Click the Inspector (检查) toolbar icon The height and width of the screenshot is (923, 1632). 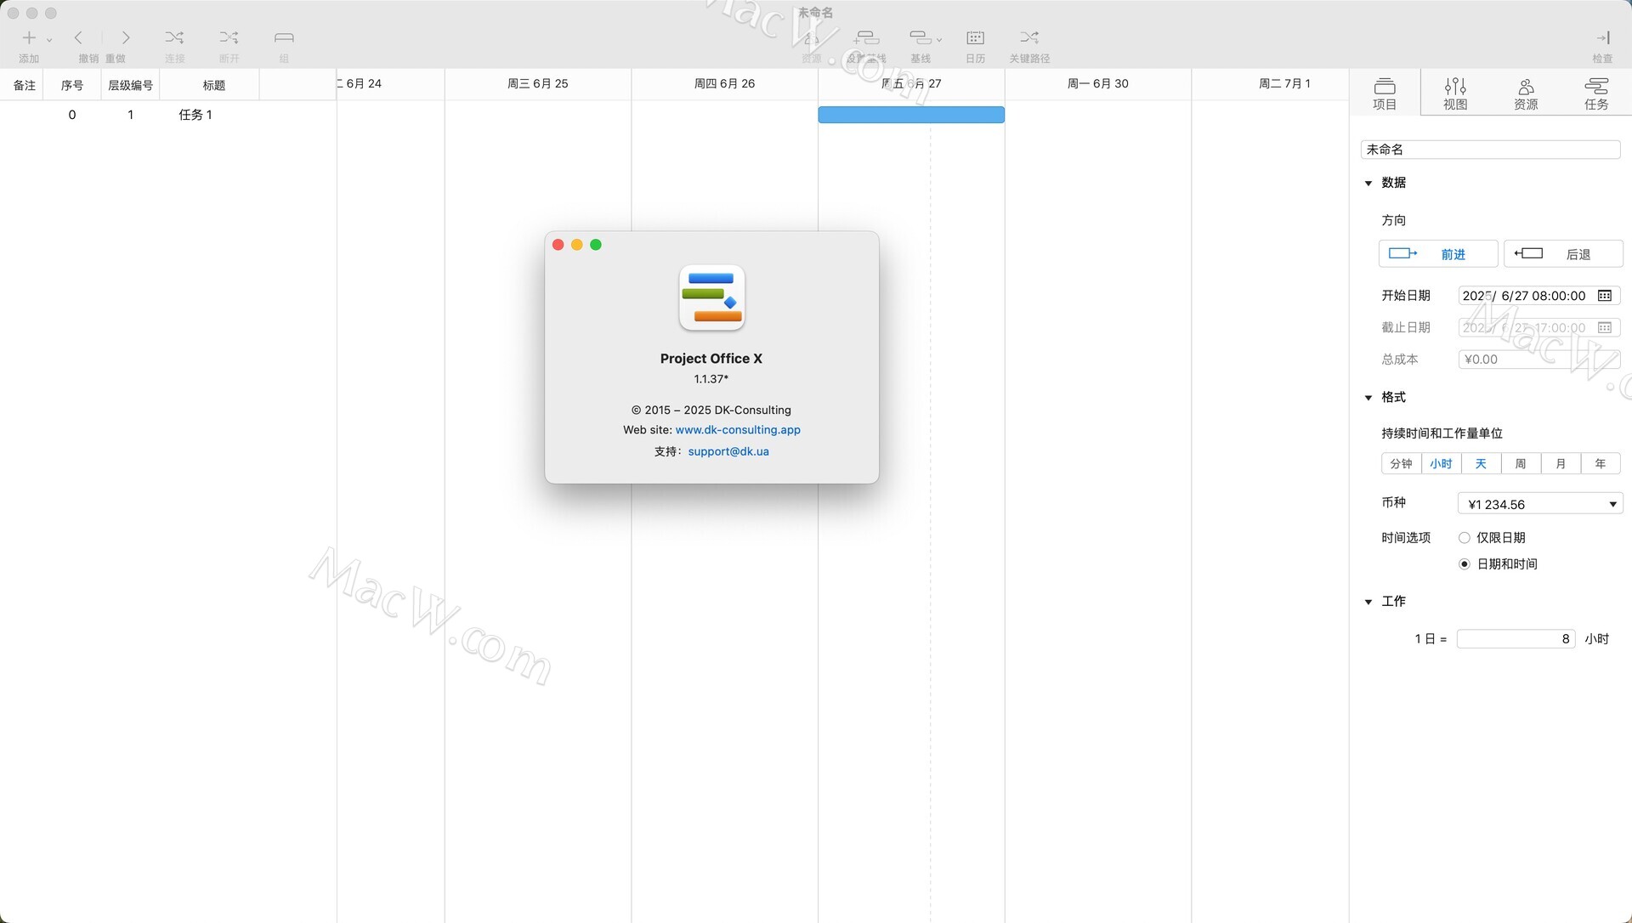click(1602, 38)
